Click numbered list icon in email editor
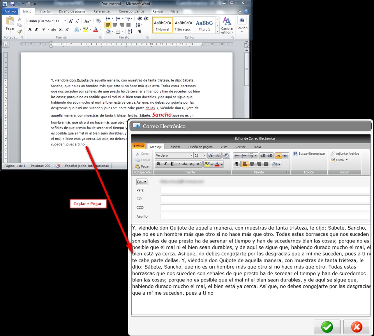Image resolution: width=374 pixels, height=336 pixels. pyautogui.click(x=243, y=156)
